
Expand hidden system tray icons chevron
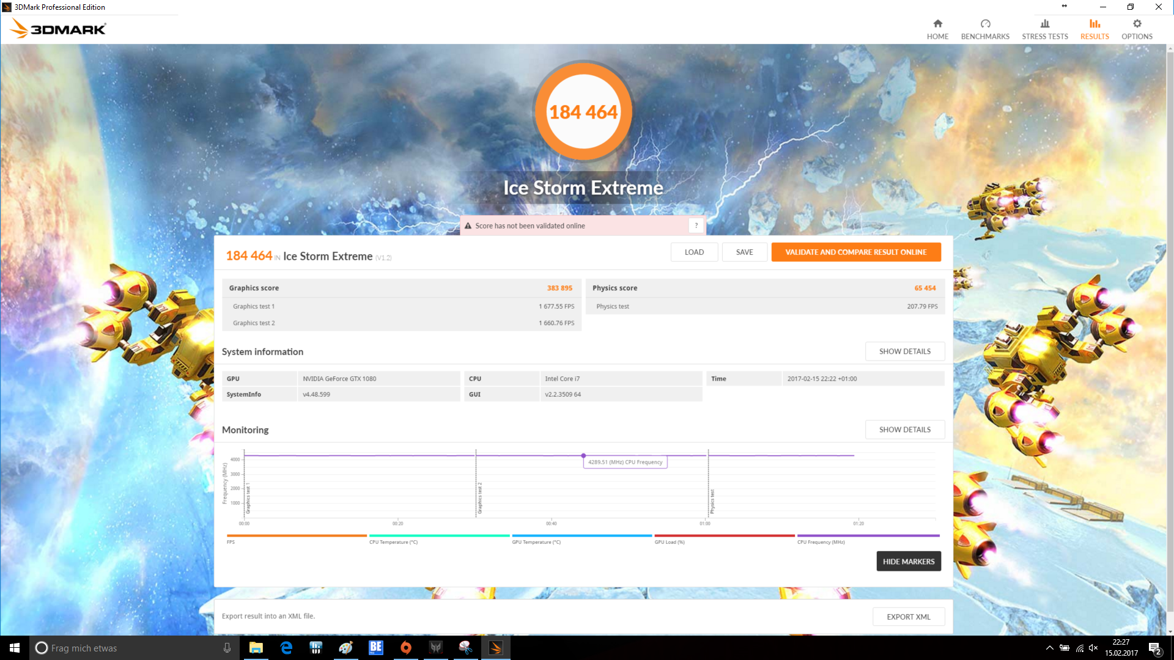click(1049, 648)
